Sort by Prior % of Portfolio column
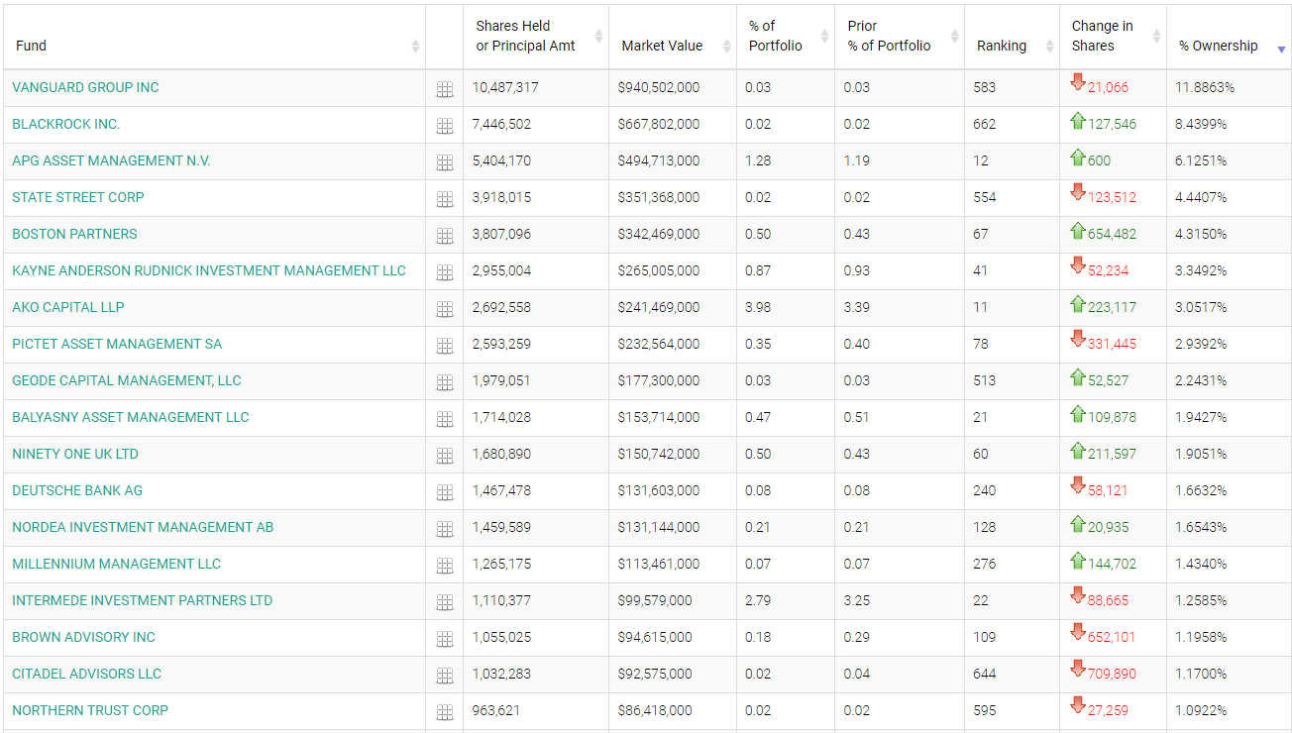Image resolution: width=1292 pixels, height=733 pixels. pos(900,37)
